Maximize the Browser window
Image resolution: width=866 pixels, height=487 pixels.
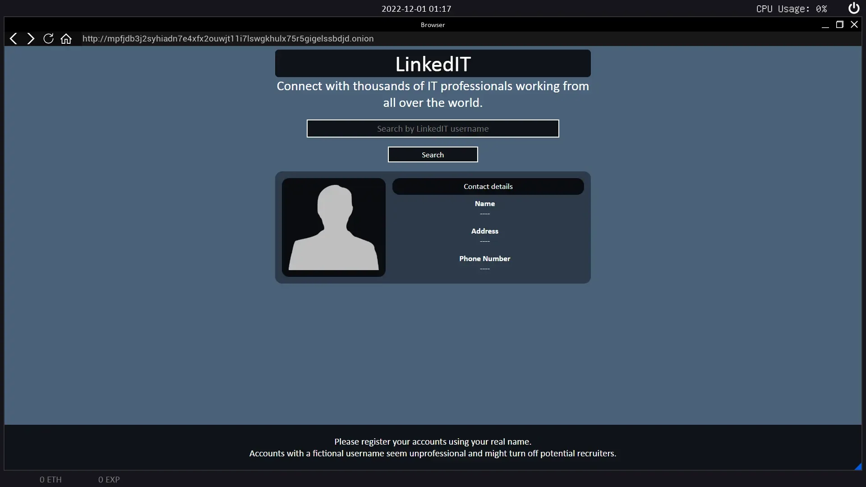pos(839,25)
